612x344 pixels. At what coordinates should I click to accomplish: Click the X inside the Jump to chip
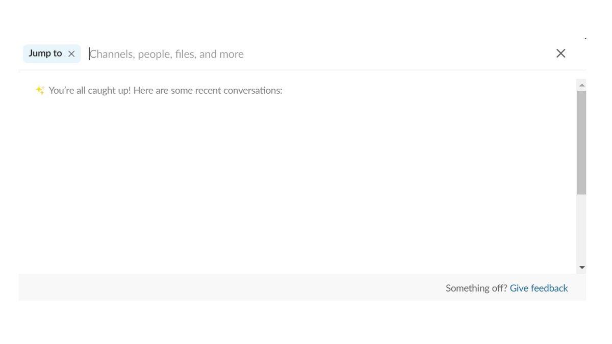pyautogui.click(x=71, y=54)
